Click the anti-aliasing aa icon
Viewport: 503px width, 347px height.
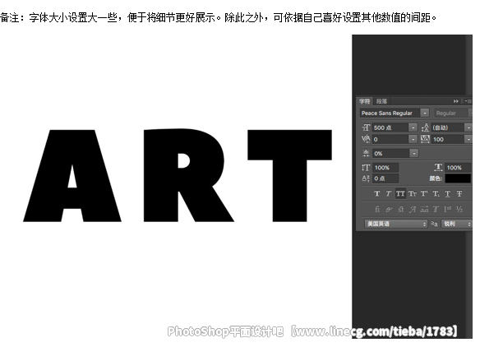(434, 224)
